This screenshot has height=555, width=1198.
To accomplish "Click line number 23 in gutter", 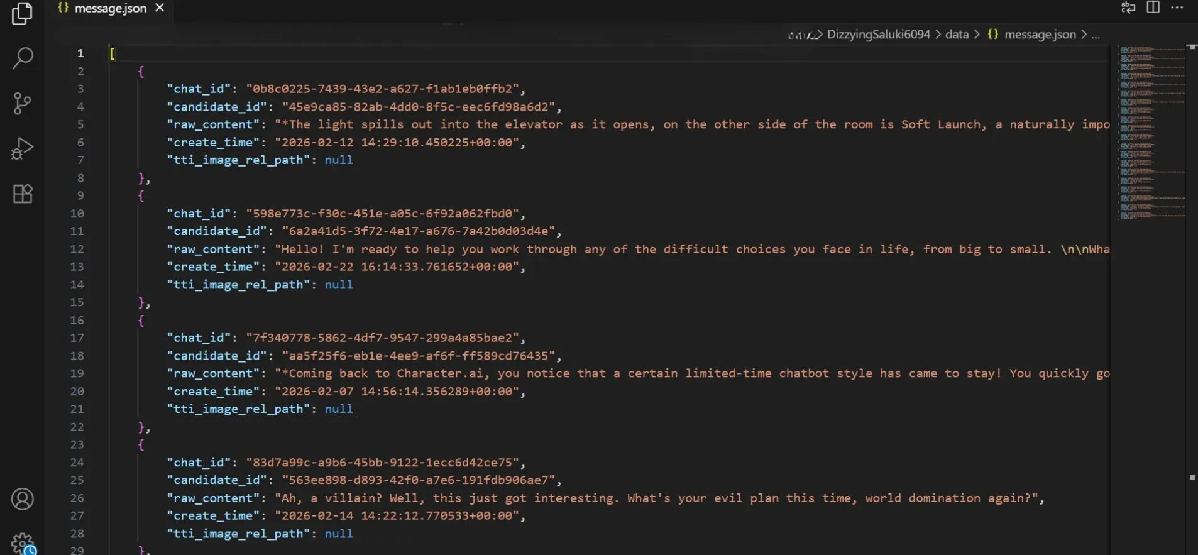I will 77,444.
